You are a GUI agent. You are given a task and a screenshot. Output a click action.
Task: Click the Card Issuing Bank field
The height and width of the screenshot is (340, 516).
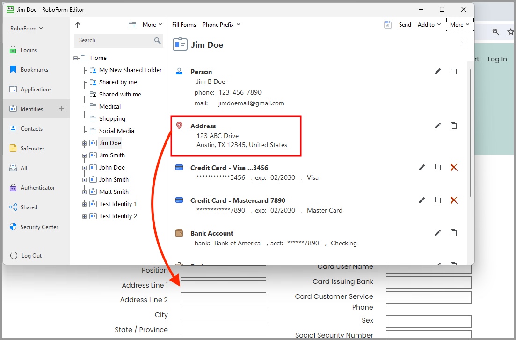(429, 283)
